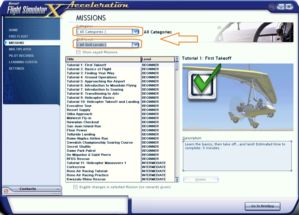
Task: Click the red Contacts status indicator
Action: pyautogui.click(x=6, y=191)
